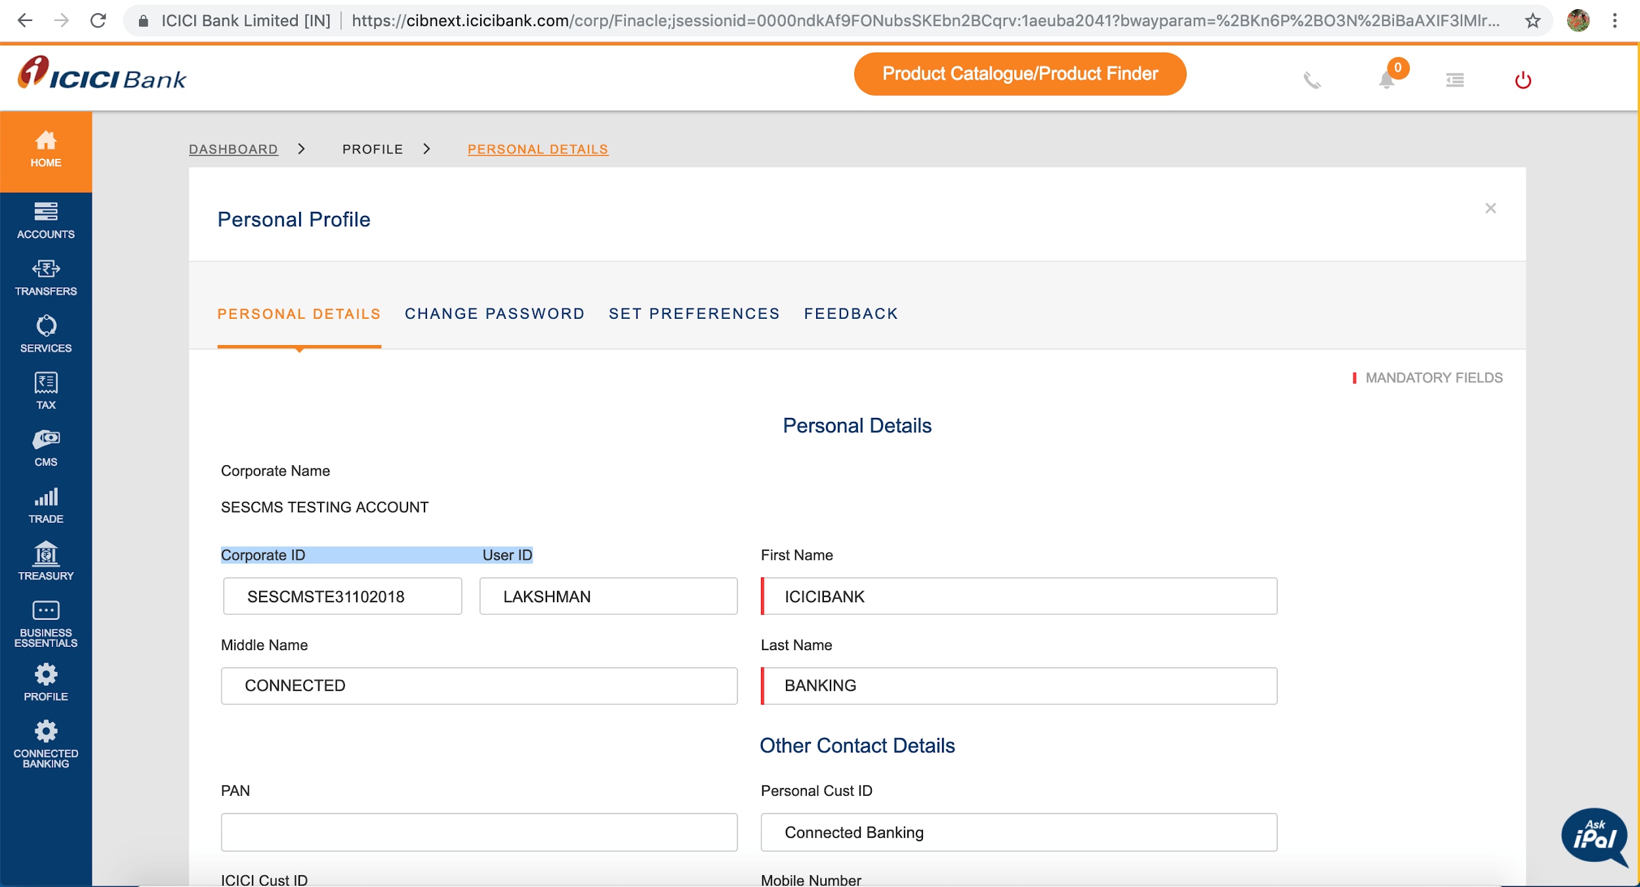
Task: Open the Treasury section
Action: point(46,562)
